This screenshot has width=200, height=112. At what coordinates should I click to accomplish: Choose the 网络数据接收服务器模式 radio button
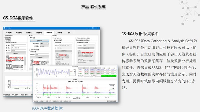pyautogui.click(x=83, y=38)
